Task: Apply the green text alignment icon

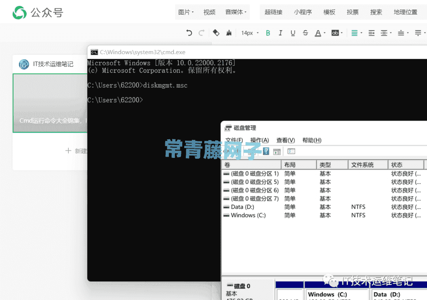Action: 354,33
